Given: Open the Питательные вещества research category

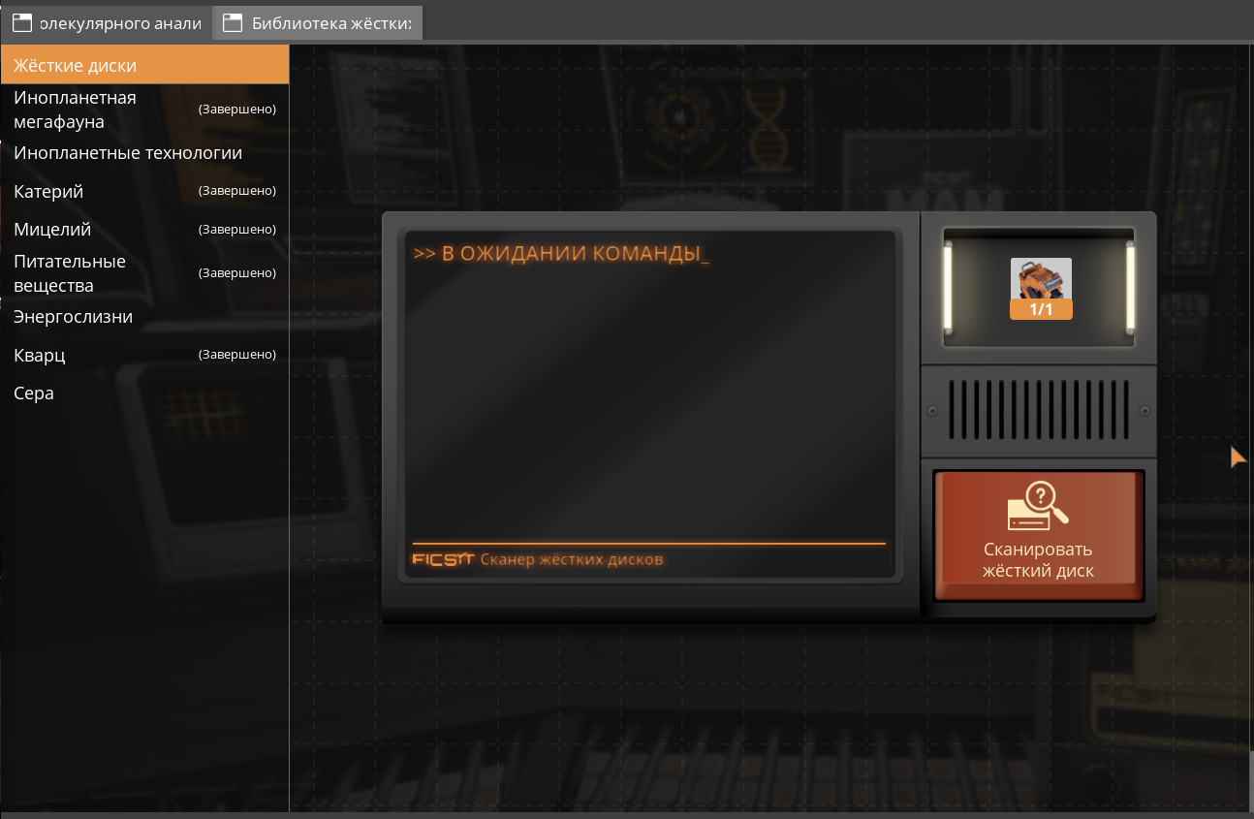Looking at the screenshot, I should coord(144,273).
